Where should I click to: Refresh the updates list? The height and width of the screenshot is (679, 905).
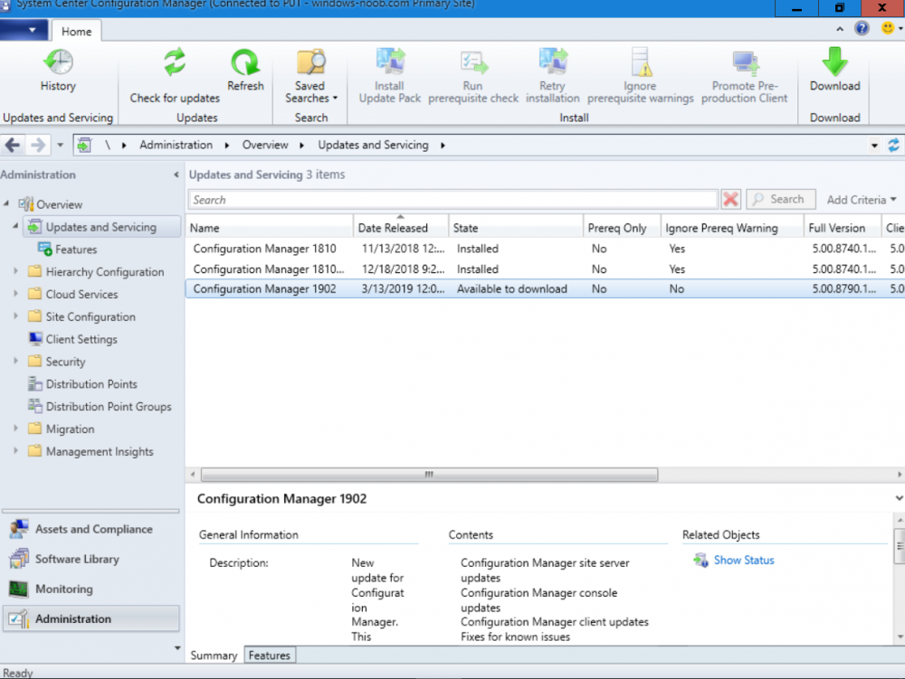245,70
